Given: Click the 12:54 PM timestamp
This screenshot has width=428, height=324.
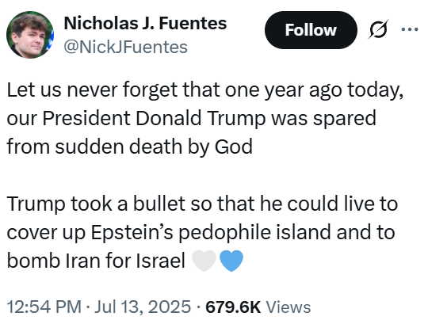Looking at the screenshot, I should point(44,307).
